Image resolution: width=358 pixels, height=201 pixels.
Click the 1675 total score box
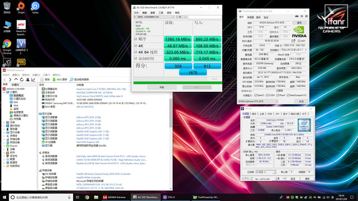tap(193, 72)
